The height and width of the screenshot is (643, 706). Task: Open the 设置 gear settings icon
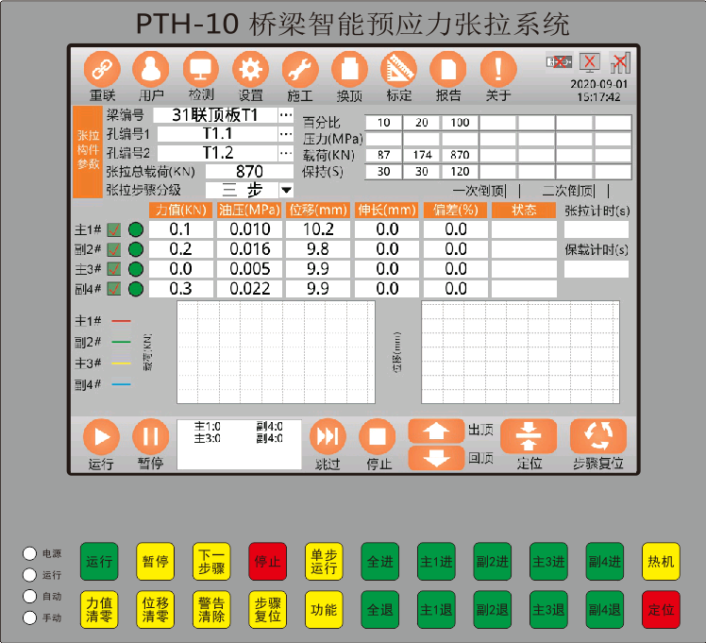point(250,69)
